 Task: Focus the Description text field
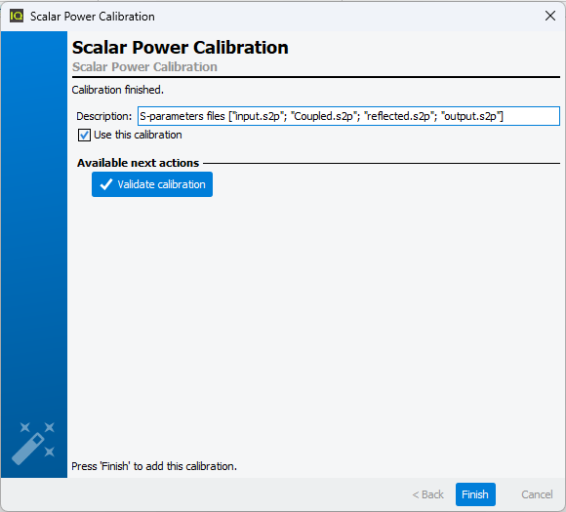348,116
